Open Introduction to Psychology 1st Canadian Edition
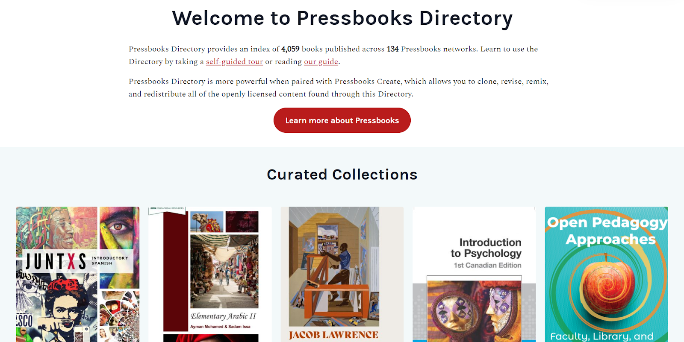Viewport: 684px width, 342px height. (486, 253)
